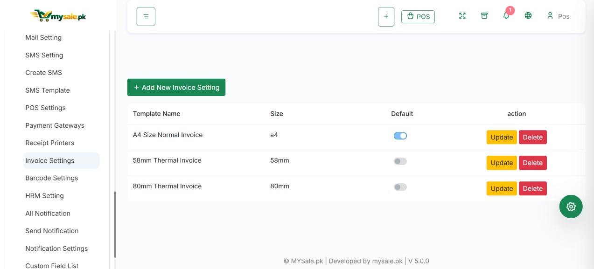Open notifications bell icon
This screenshot has width=594, height=269.
coord(506,16)
